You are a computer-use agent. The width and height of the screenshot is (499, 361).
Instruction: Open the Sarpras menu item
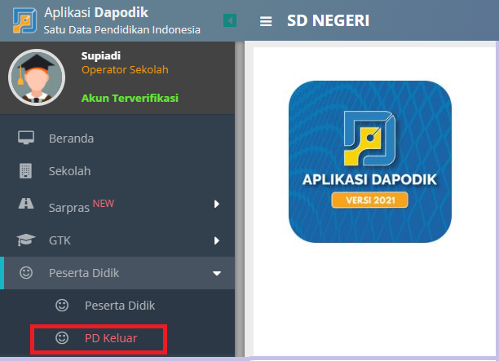[x=117, y=205]
